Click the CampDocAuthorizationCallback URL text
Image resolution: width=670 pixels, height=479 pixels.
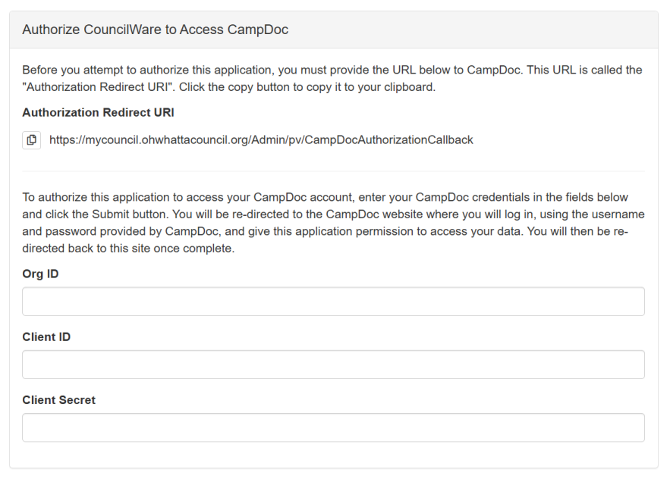[261, 140]
